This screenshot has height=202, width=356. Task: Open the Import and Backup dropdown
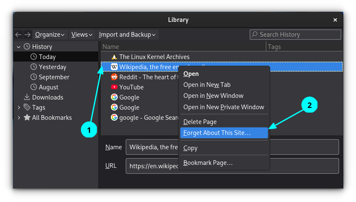coord(127,35)
